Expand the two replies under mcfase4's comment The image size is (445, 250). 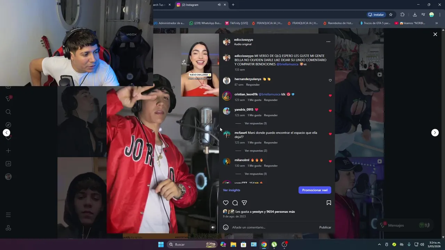tap(256, 151)
